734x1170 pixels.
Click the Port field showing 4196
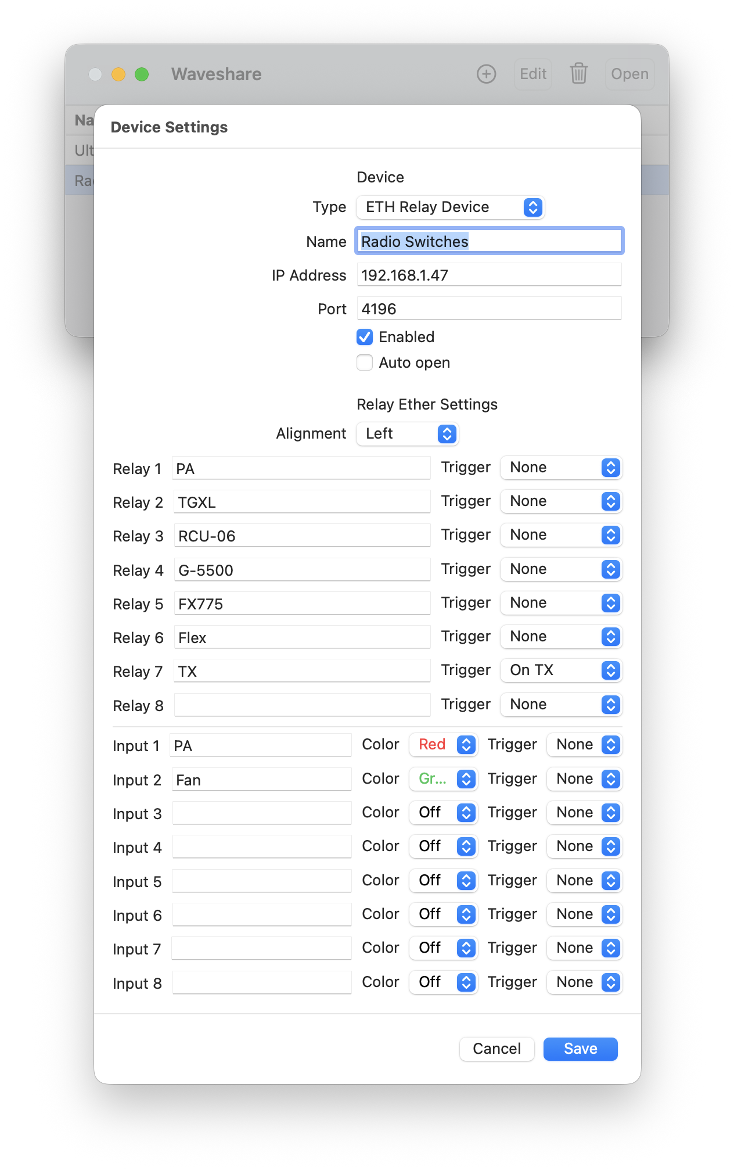click(489, 308)
